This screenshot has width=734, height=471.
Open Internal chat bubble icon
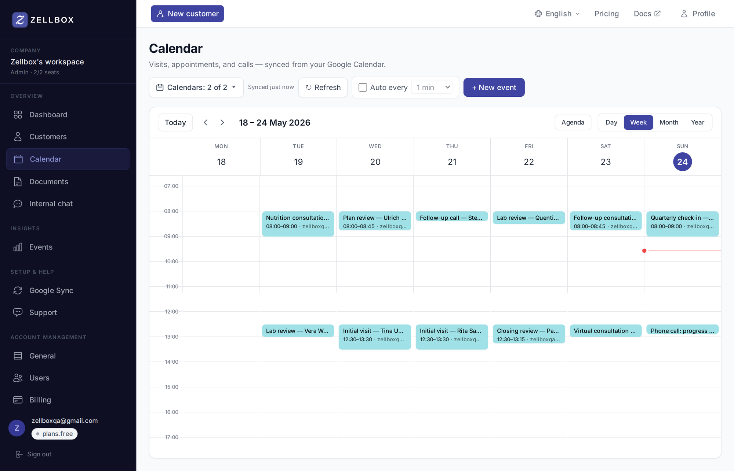[18, 204]
